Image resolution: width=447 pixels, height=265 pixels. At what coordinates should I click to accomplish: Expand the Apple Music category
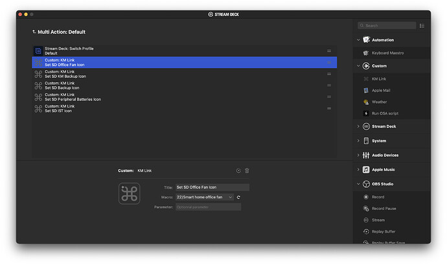(358, 170)
